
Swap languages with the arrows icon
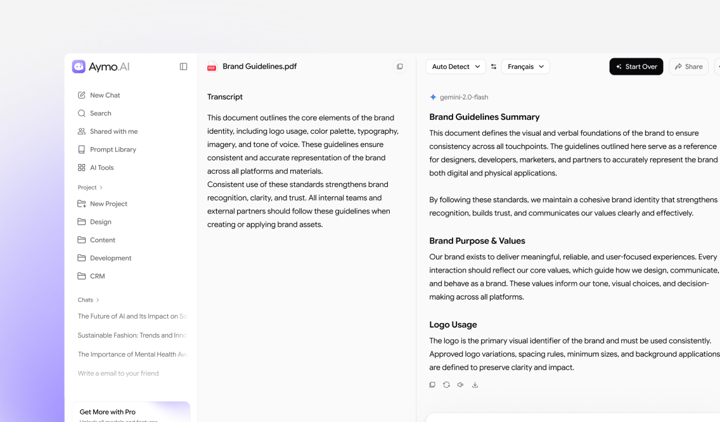(x=494, y=67)
